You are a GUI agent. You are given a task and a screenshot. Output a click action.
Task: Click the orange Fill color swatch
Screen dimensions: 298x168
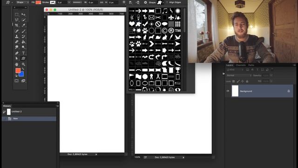(x=38, y=2)
